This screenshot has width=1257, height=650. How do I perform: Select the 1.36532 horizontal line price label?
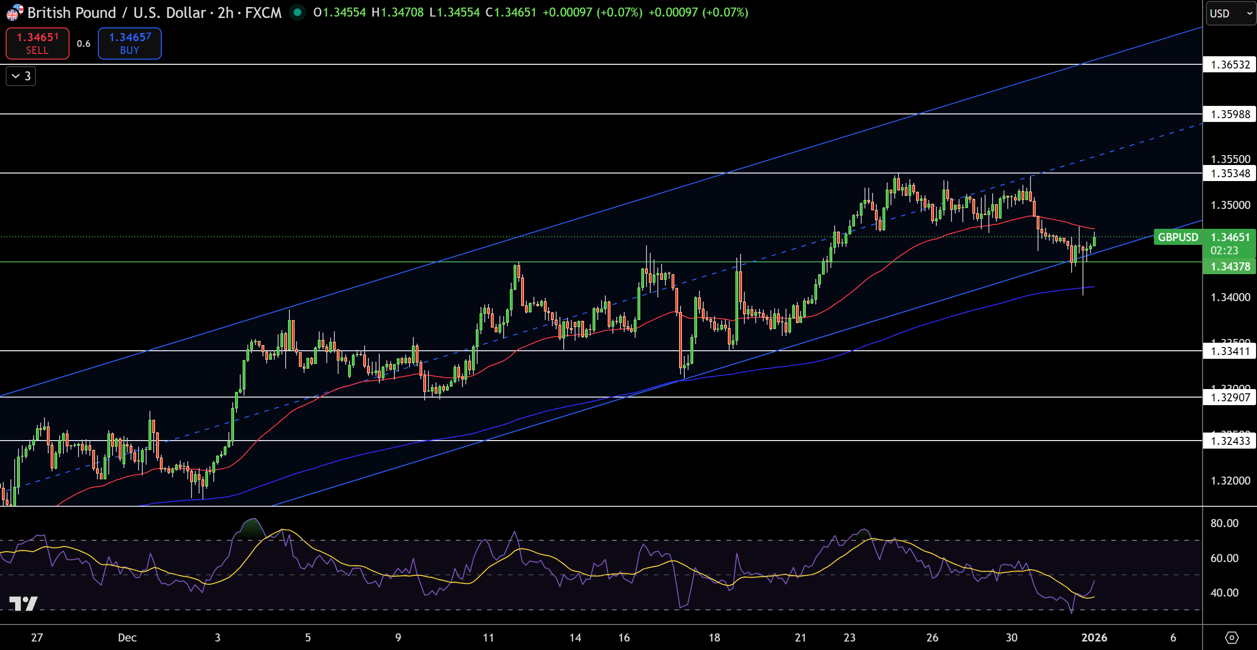(x=1229, y=64)
